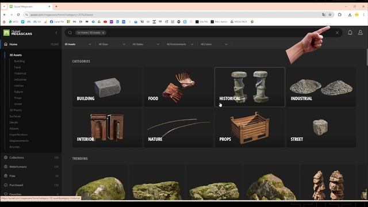Select Interior in the sidebar tree

(x=19, y=86)
